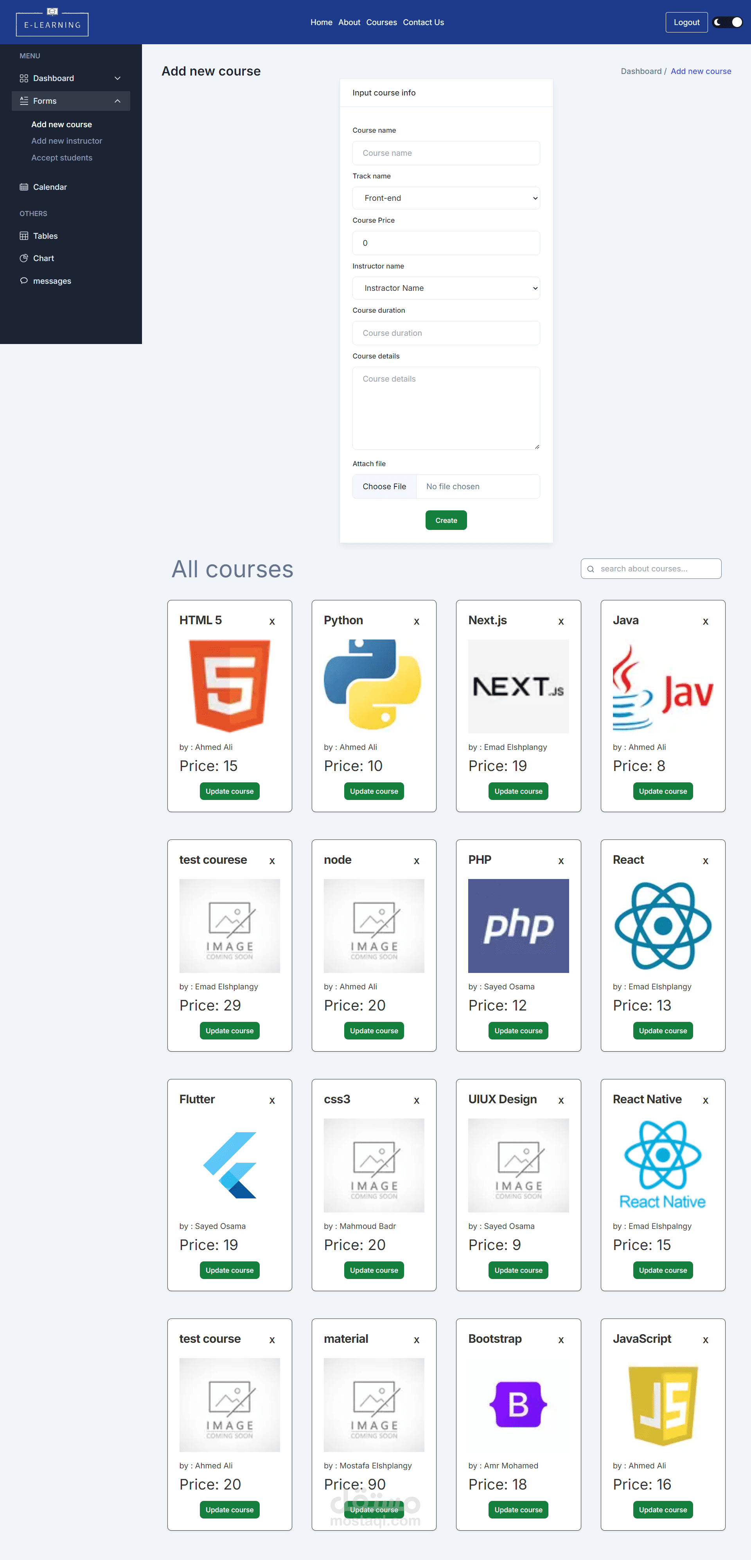Click the search magnifier icon in courses search
751x1560 pixels.
pyautogui.click(x=591, y=569)
